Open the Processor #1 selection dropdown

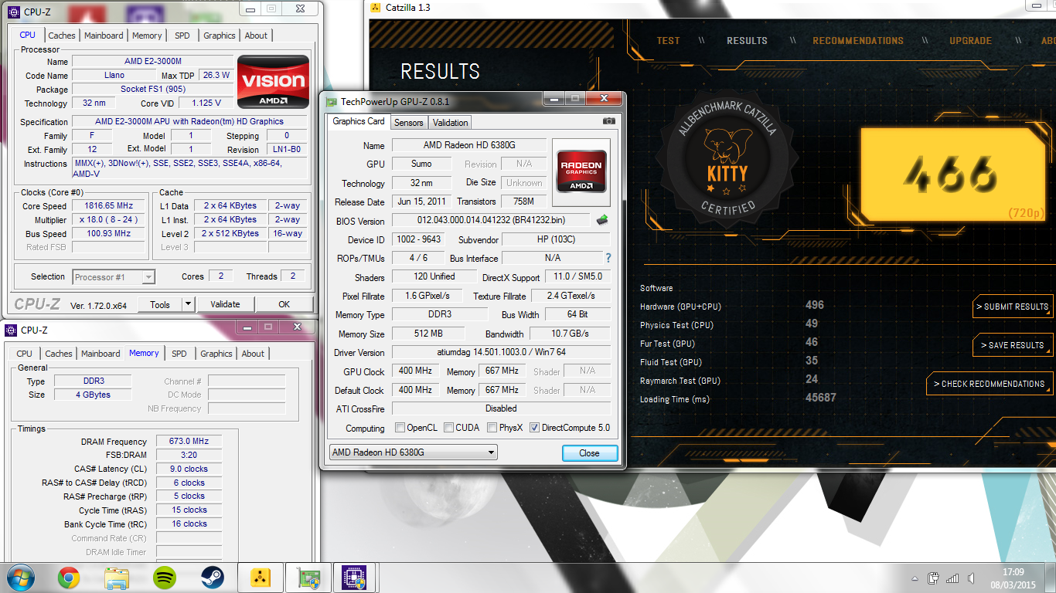pyautogui.click(x=114, y=276)
